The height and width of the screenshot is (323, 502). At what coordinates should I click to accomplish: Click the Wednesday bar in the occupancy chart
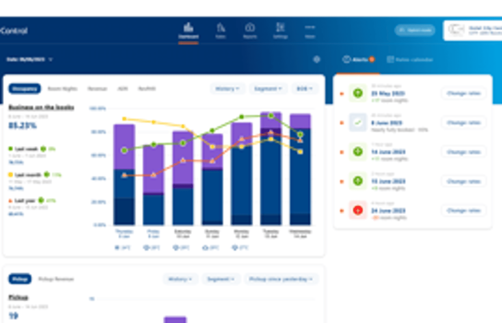coord(300,169)
